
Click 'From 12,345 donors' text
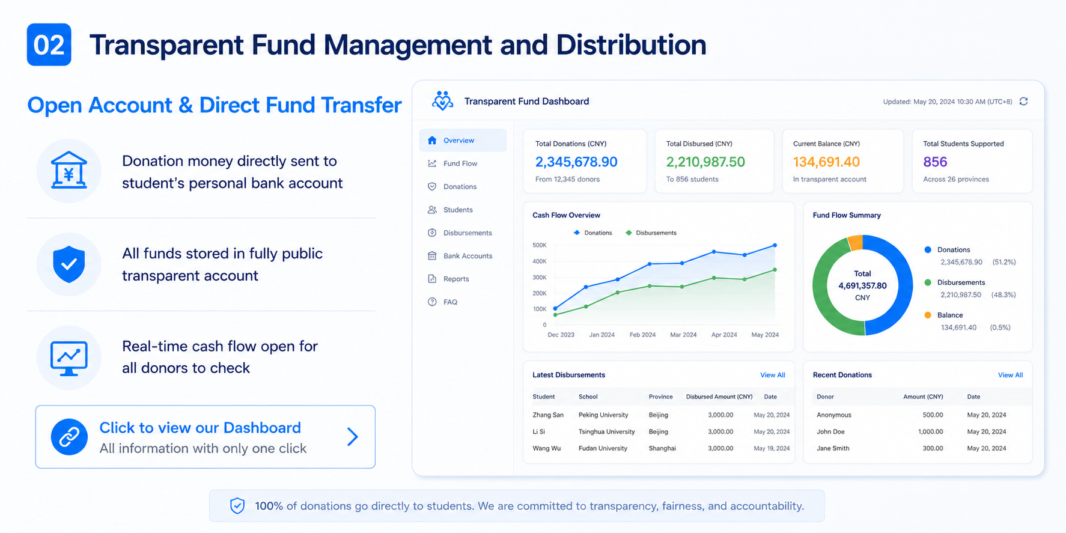click(567, 179)
